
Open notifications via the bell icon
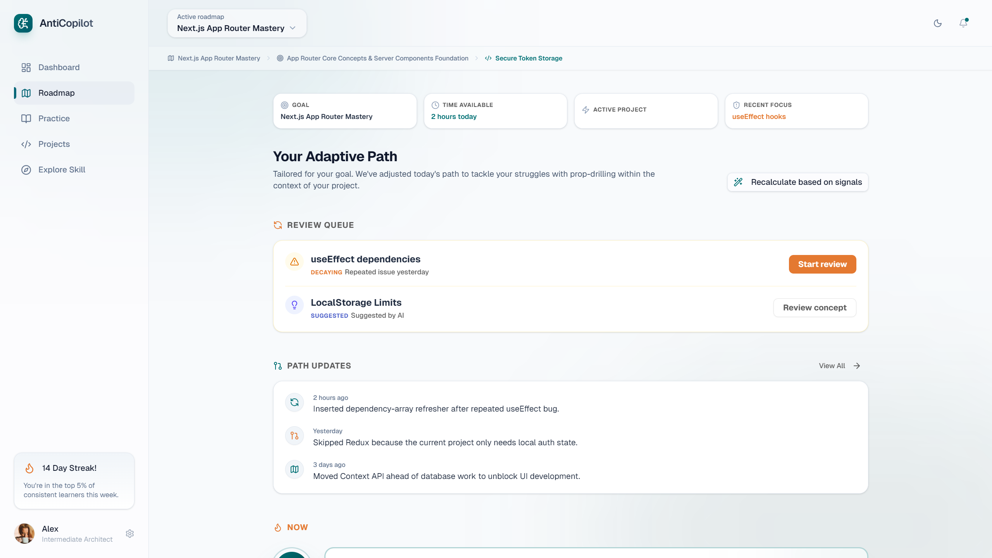963,23
